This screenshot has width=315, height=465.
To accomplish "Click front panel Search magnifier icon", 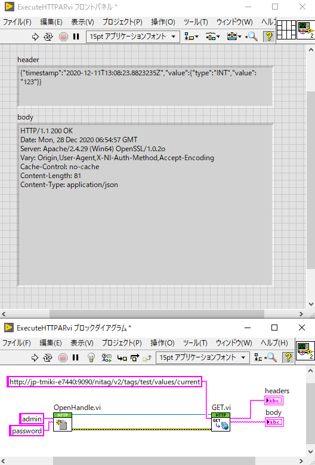I will pyautogui.click(x=252, y=37).
